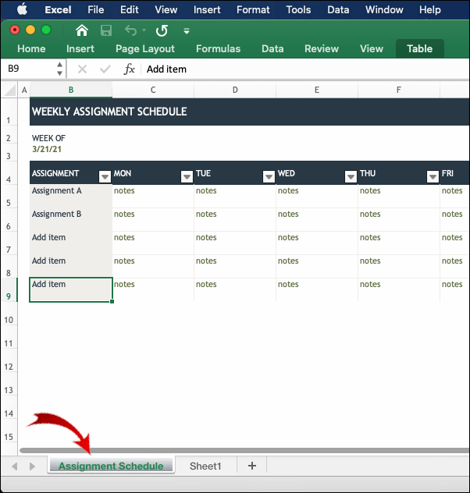Open the Insert menu in the menu bar
This screenshot has width=470, height=493.
(x=207, y=9)
